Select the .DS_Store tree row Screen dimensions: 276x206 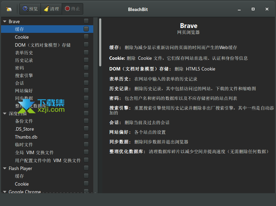[47, 129]
